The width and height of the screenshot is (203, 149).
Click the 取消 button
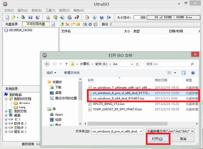[x=183, y=139]
